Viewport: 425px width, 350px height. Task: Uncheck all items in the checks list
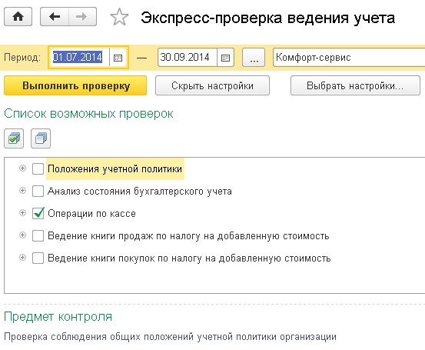pos(41,138)
